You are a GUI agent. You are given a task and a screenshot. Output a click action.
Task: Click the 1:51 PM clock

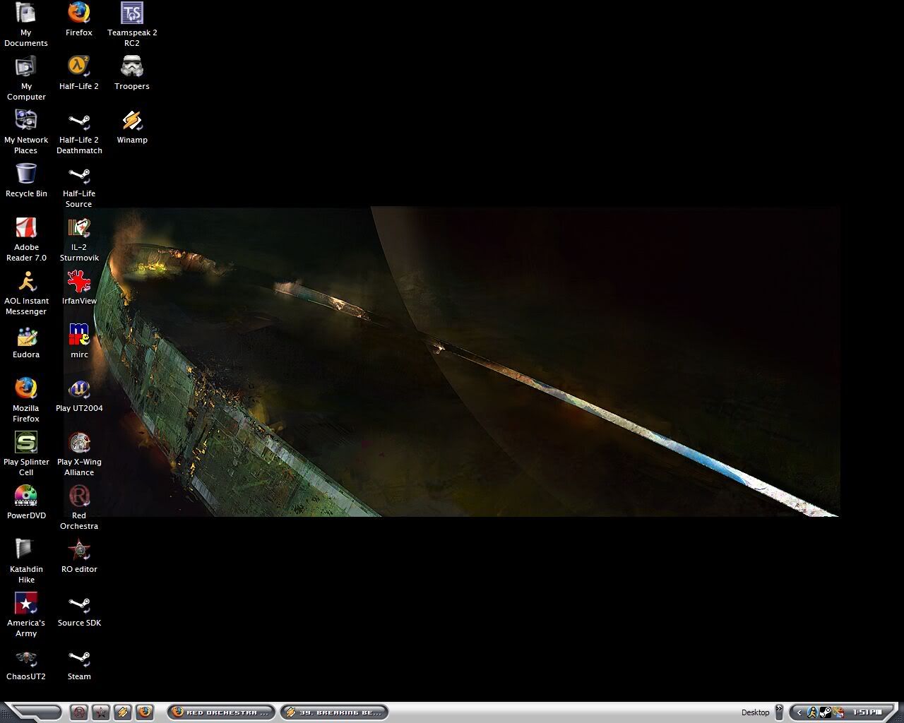867,712
